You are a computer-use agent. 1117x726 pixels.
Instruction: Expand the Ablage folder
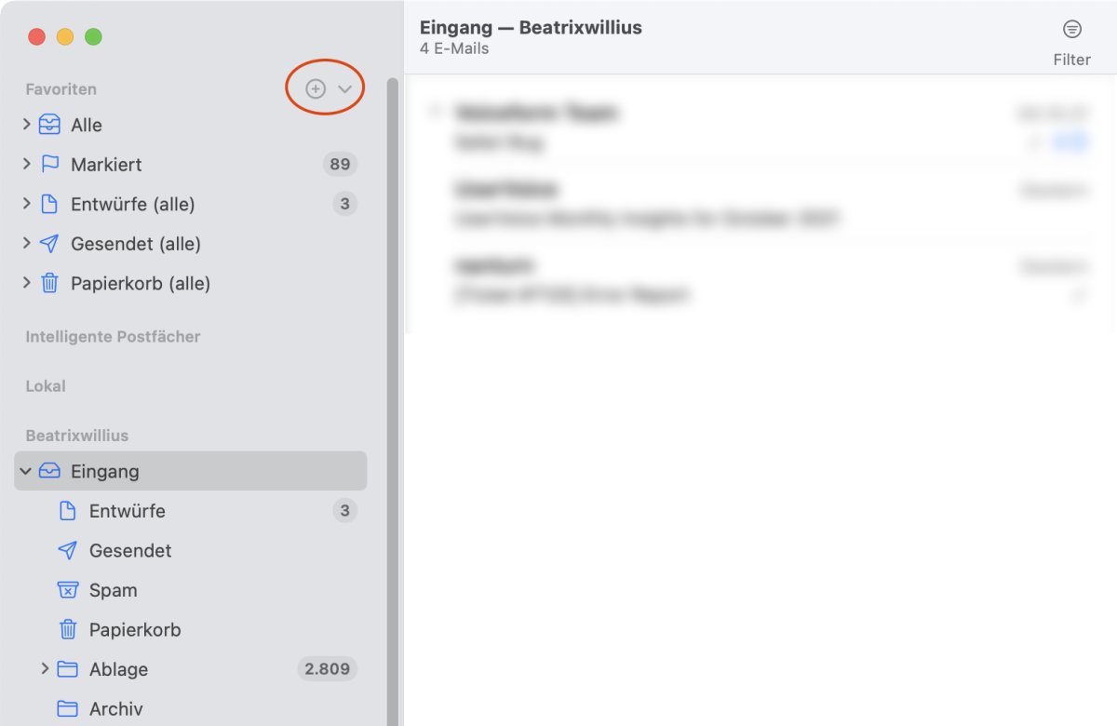pos(45,668)
